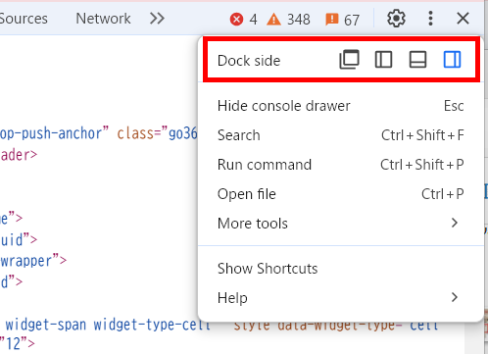The width and height of the screenshot is (488, 354).
Task: Dock DevTools to left side
Action: pyautogui.click(x=383, y=60)
